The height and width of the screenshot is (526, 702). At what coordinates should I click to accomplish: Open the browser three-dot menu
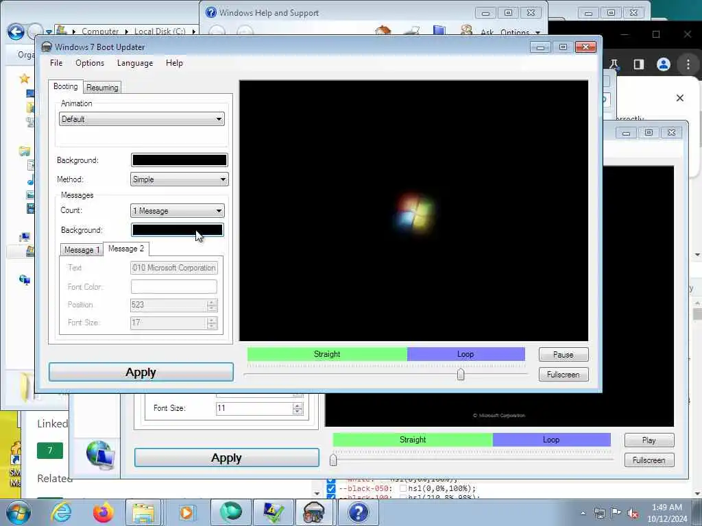[x=688, y=64]
